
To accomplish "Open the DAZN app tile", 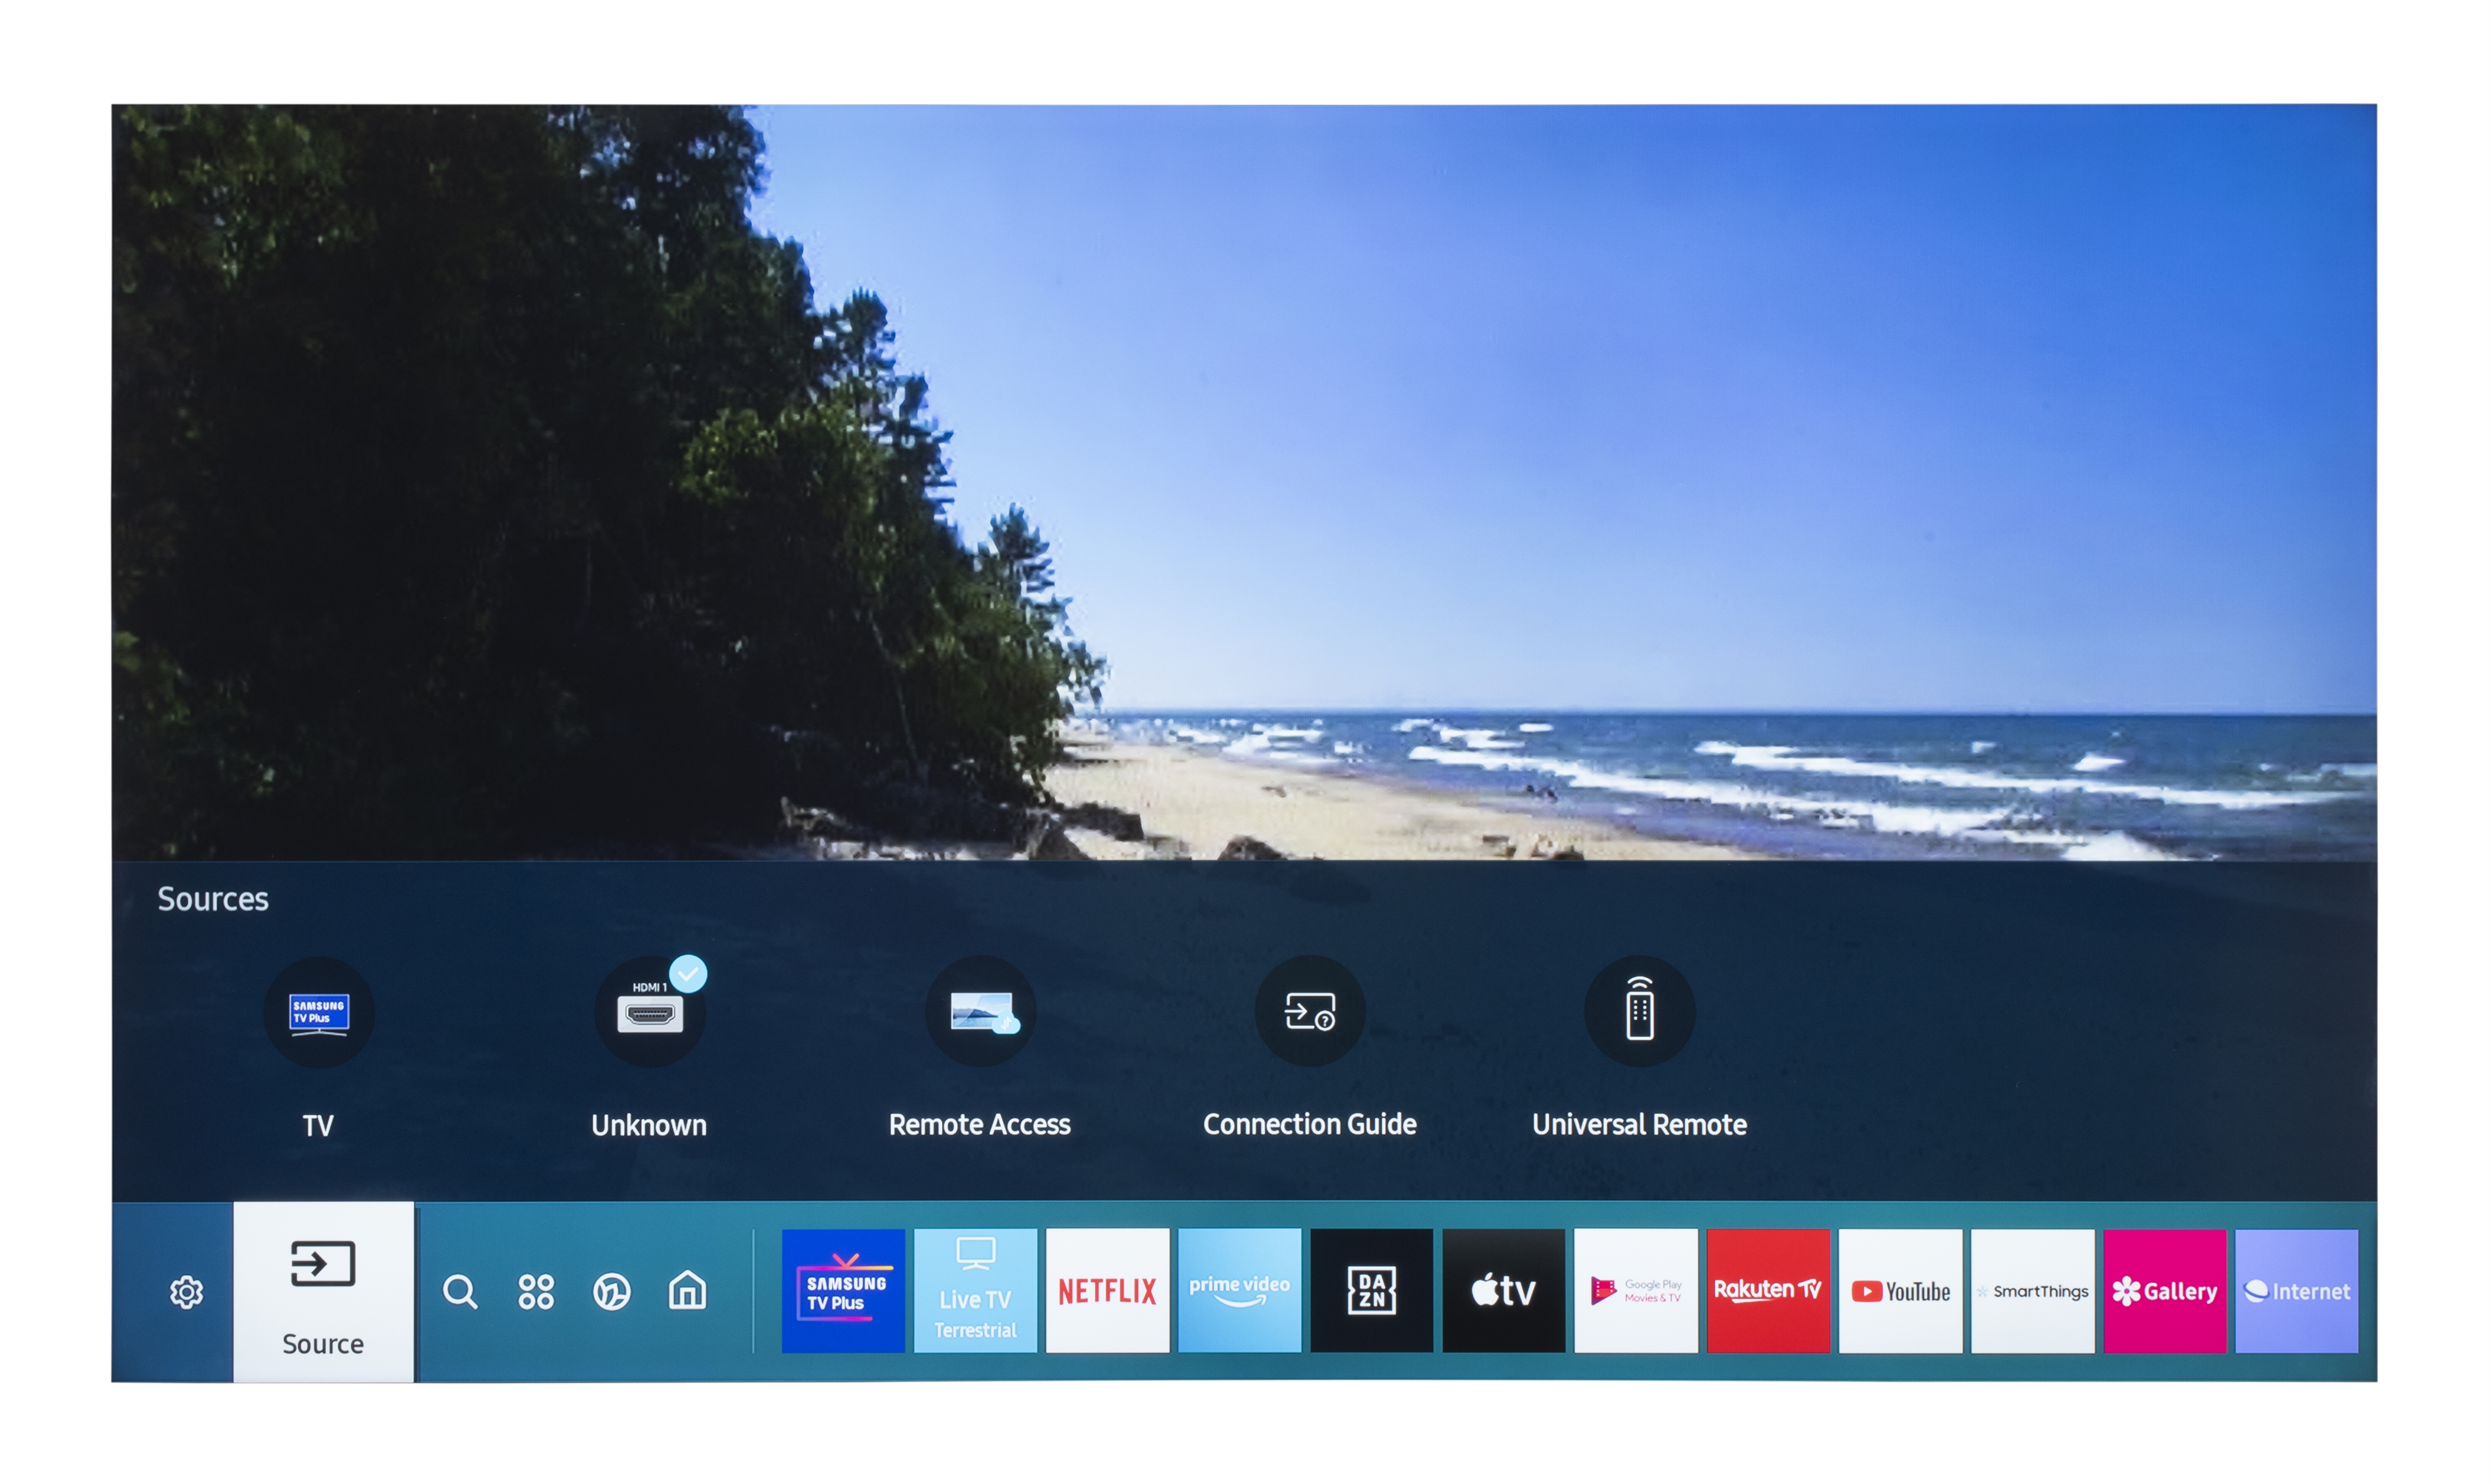I will tap(1371, 1291).
